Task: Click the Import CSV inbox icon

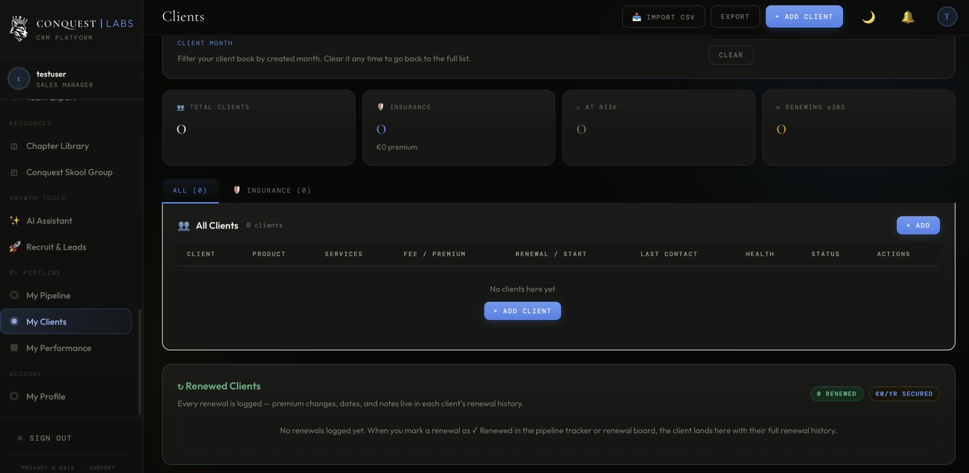Action: [637, 17]
